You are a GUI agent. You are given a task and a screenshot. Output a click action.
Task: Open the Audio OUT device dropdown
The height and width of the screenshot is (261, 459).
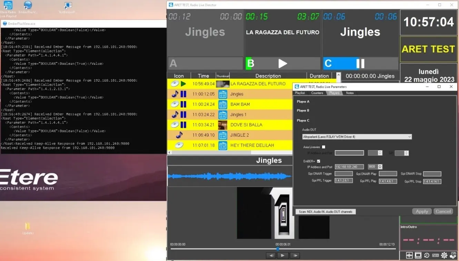coord(357,137)
